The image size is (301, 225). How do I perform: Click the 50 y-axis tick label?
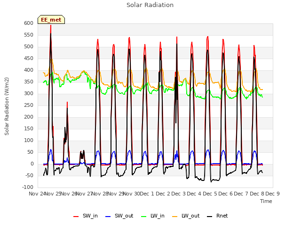[30, 152]
